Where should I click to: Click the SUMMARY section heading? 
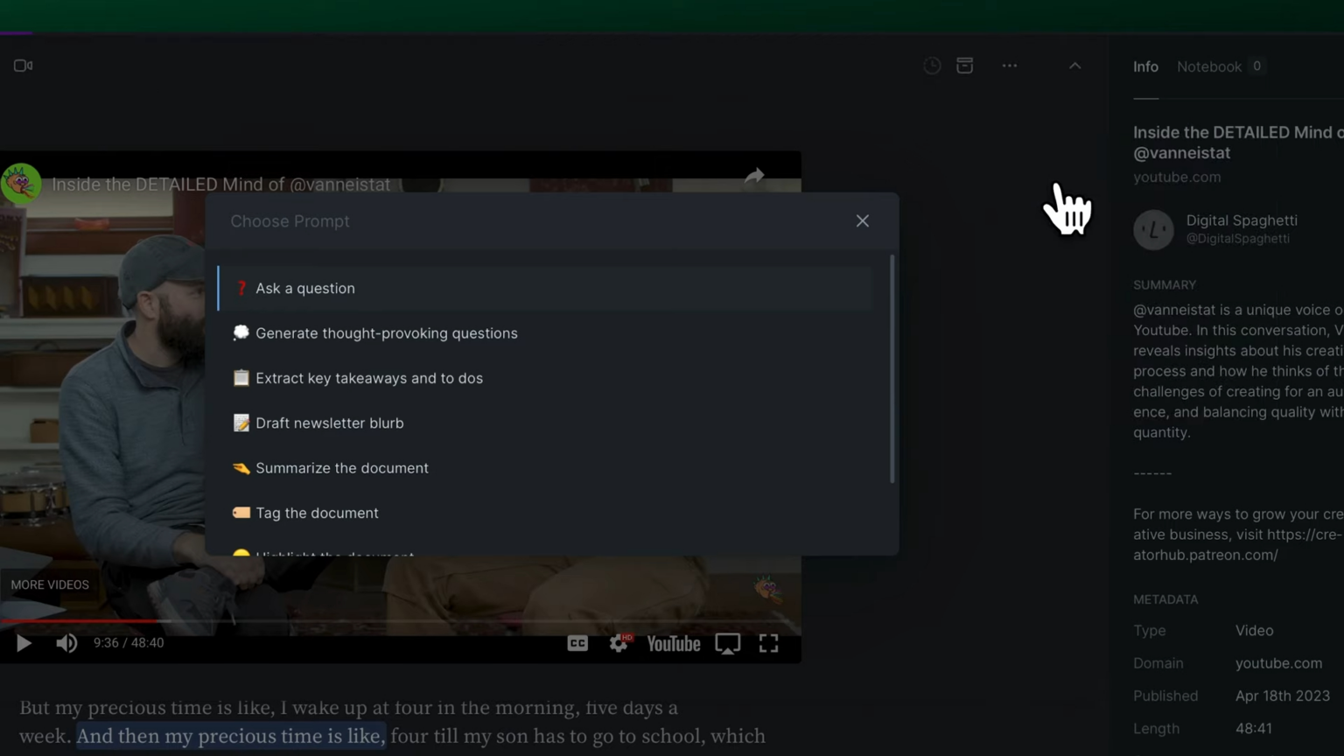1165,285
